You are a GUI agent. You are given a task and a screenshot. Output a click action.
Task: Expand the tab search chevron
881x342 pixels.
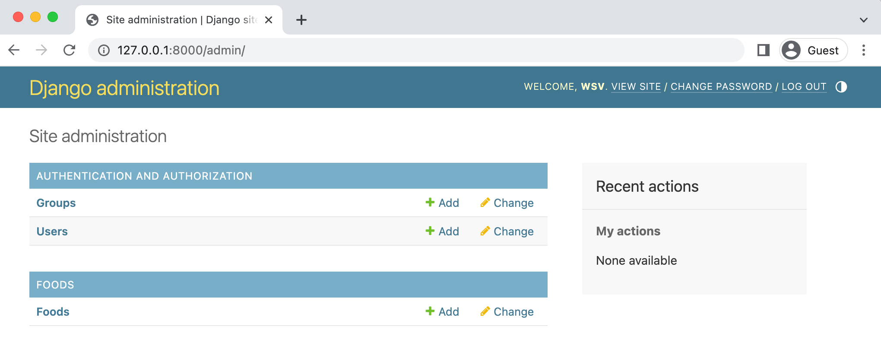[863, 20]
